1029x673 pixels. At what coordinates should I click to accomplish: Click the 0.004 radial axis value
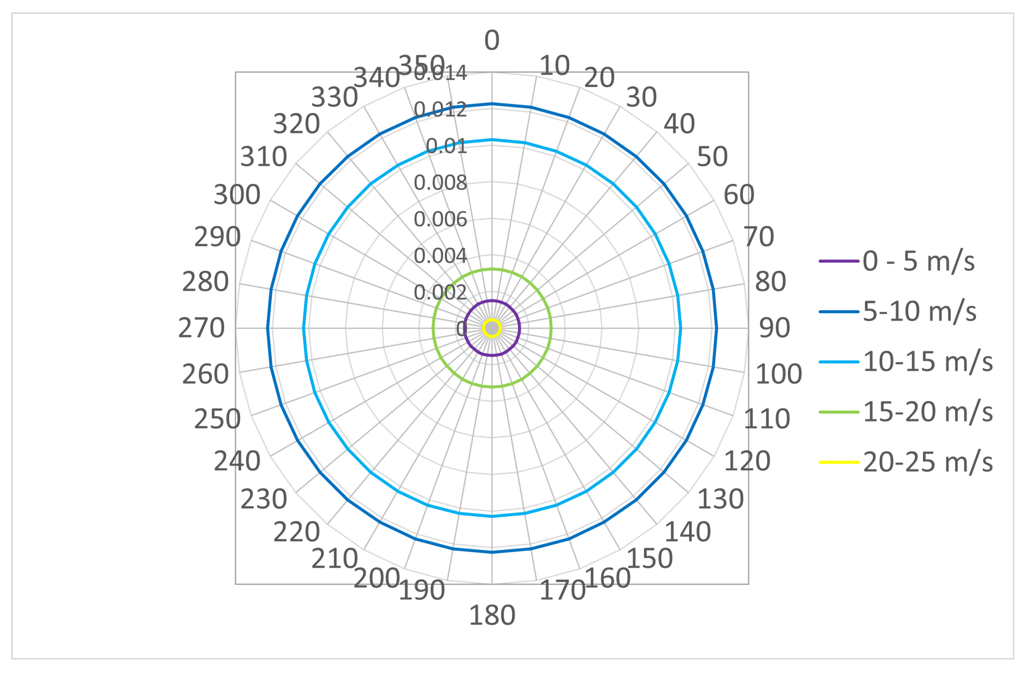point(440,256)
